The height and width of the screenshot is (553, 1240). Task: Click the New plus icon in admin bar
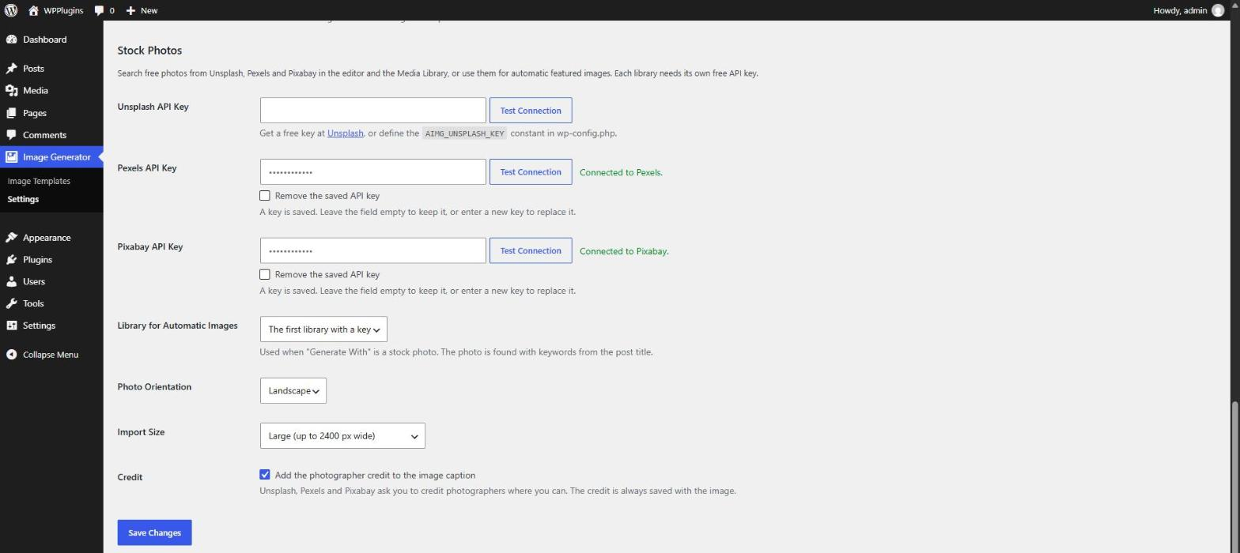pos(131,10)
